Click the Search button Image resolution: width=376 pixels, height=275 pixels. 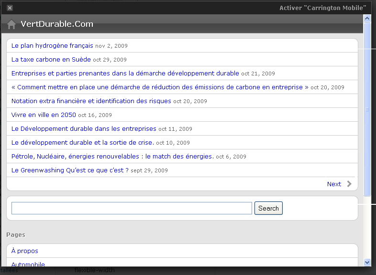(268, 208)
